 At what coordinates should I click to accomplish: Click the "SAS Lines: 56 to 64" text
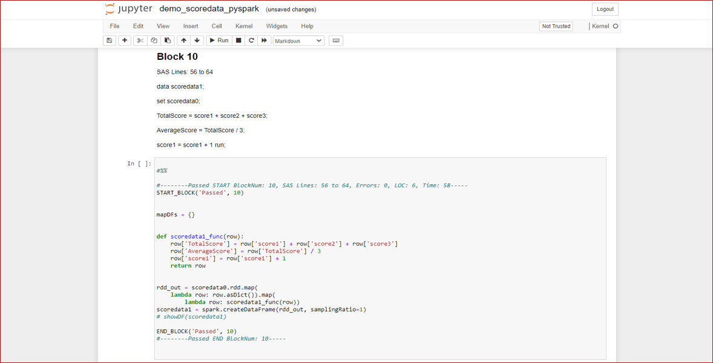185,72
